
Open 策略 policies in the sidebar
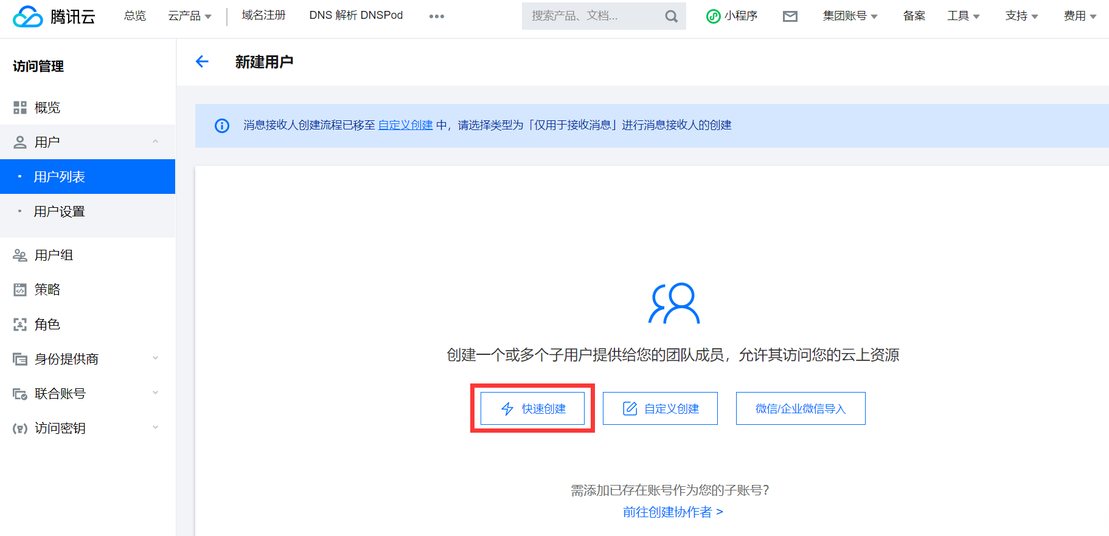tap(47, 290)
